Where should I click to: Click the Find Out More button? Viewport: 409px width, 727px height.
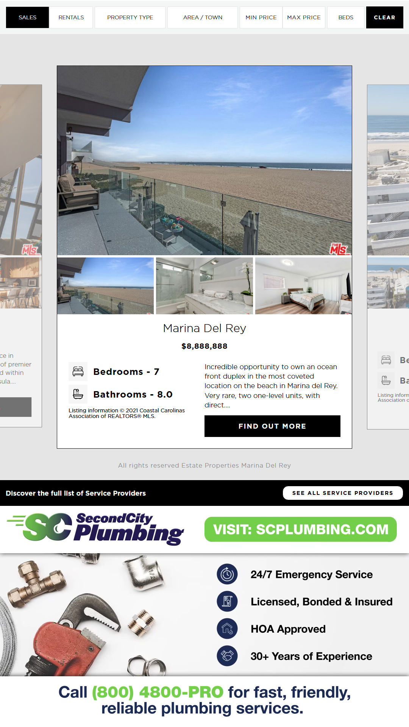pyautogui.click(x=272, y=426)
